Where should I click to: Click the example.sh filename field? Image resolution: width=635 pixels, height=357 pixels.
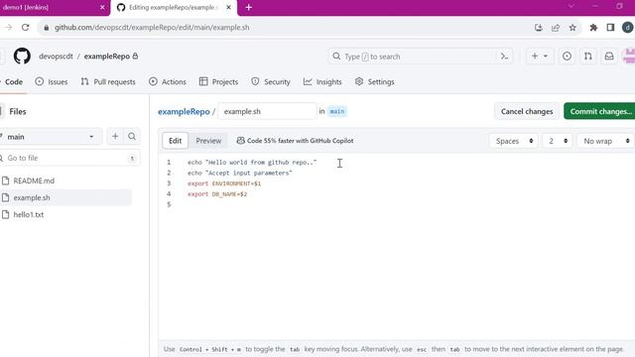(267, 111)
